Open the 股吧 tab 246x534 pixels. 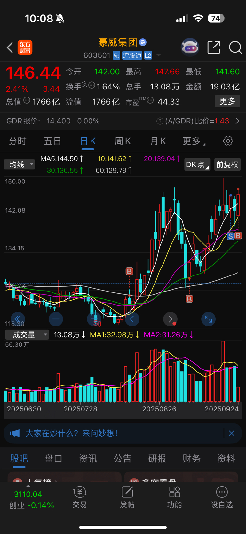pos(19,458)
